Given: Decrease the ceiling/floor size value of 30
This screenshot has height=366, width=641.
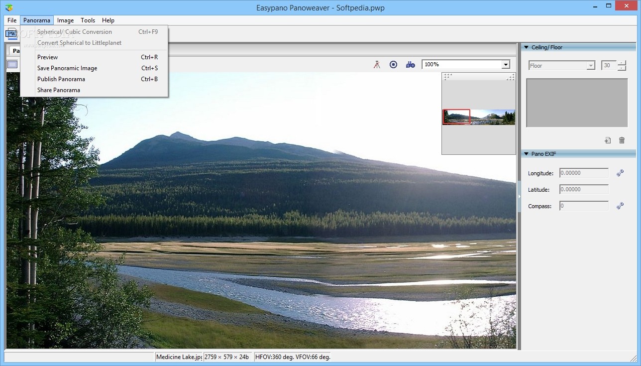Looking at the screenshot, I should [x=622, y=68].
